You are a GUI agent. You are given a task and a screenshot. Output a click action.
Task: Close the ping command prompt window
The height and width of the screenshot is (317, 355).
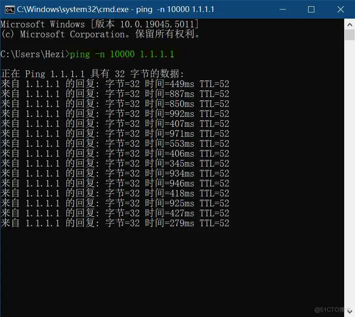(340, 9)
